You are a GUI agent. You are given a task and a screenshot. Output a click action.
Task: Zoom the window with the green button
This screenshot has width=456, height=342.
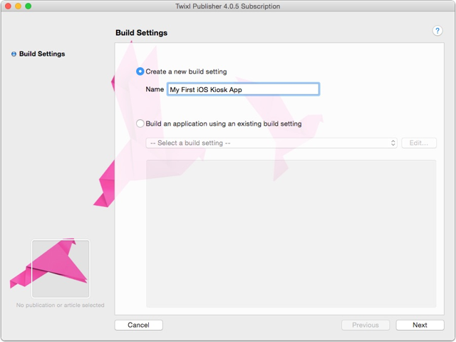(x=28, y=6)
